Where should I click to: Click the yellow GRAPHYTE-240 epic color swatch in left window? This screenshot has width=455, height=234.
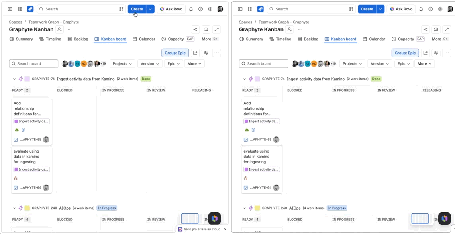point(27,208)
